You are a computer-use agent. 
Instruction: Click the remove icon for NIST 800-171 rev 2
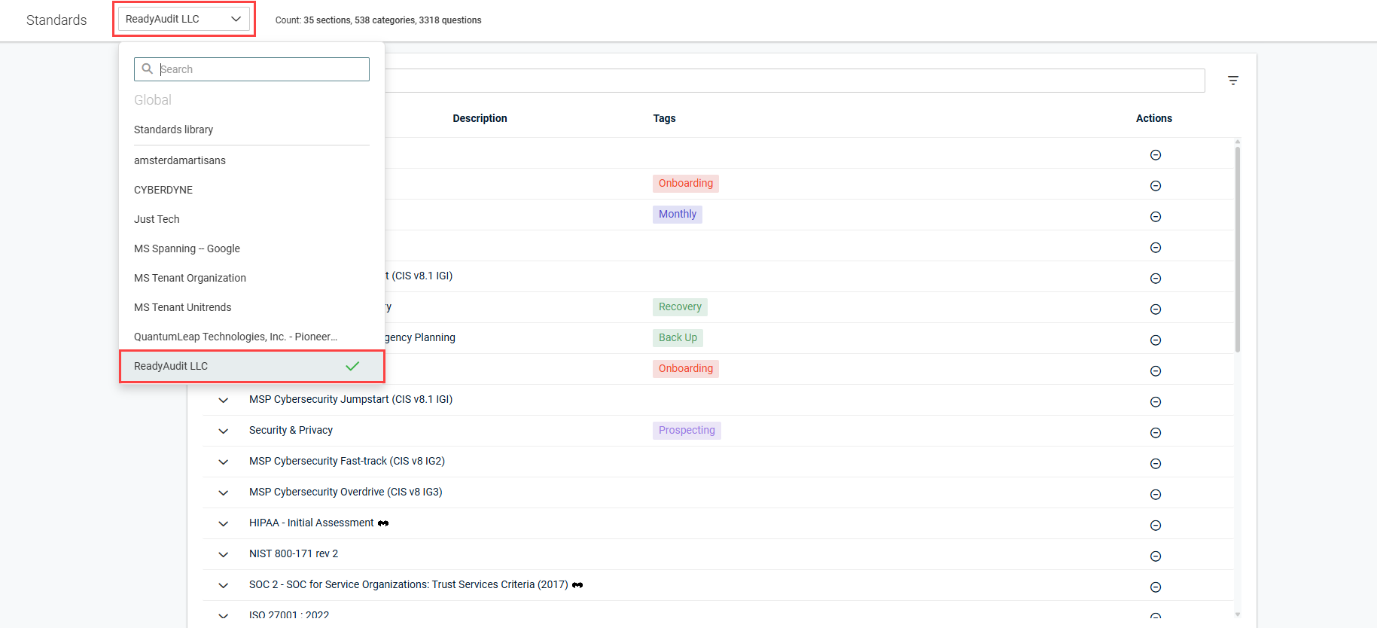pos(1155,556)
